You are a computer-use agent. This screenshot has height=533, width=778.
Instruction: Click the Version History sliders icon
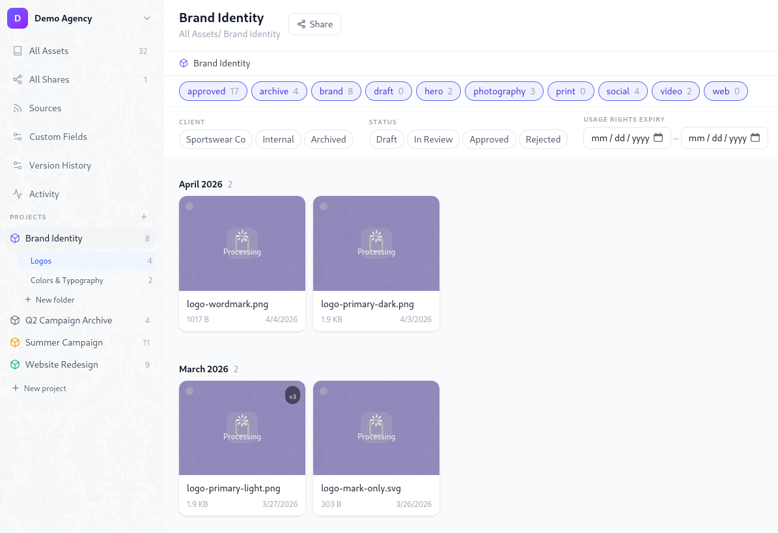tap(18, 165)
